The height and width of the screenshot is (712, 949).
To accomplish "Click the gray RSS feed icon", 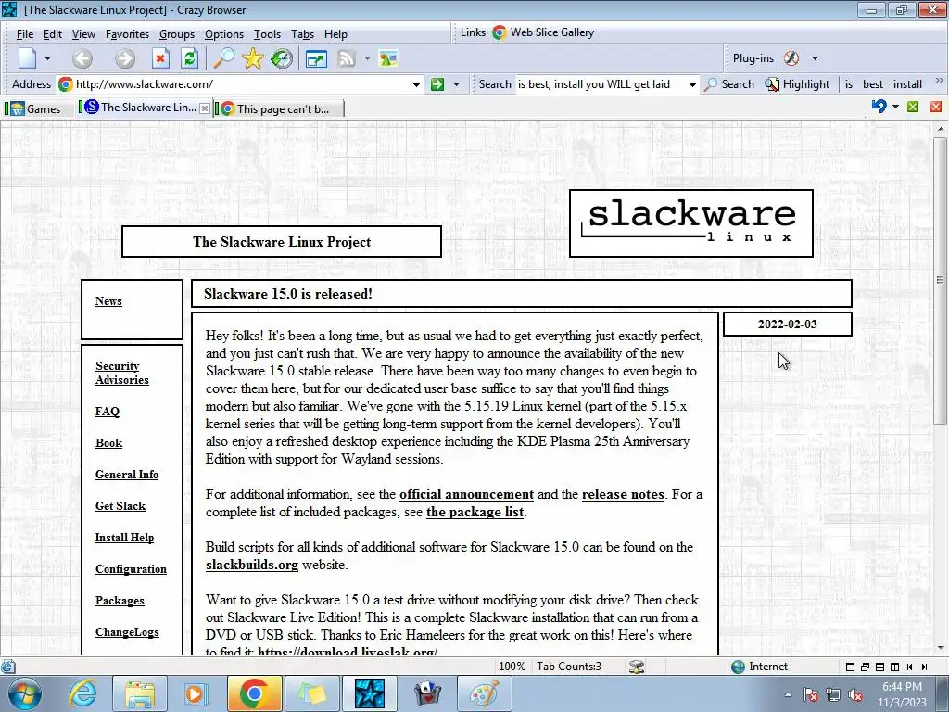I will [347, 58].
